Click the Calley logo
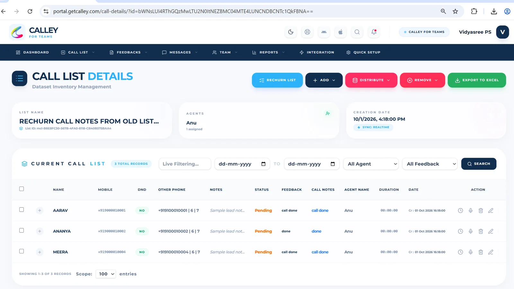Image resolution: width=514 pixels, height=289 pixels. coord(34,32)
